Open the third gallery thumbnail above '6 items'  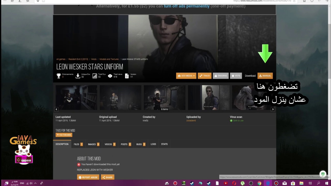click(x=164, y=98)
